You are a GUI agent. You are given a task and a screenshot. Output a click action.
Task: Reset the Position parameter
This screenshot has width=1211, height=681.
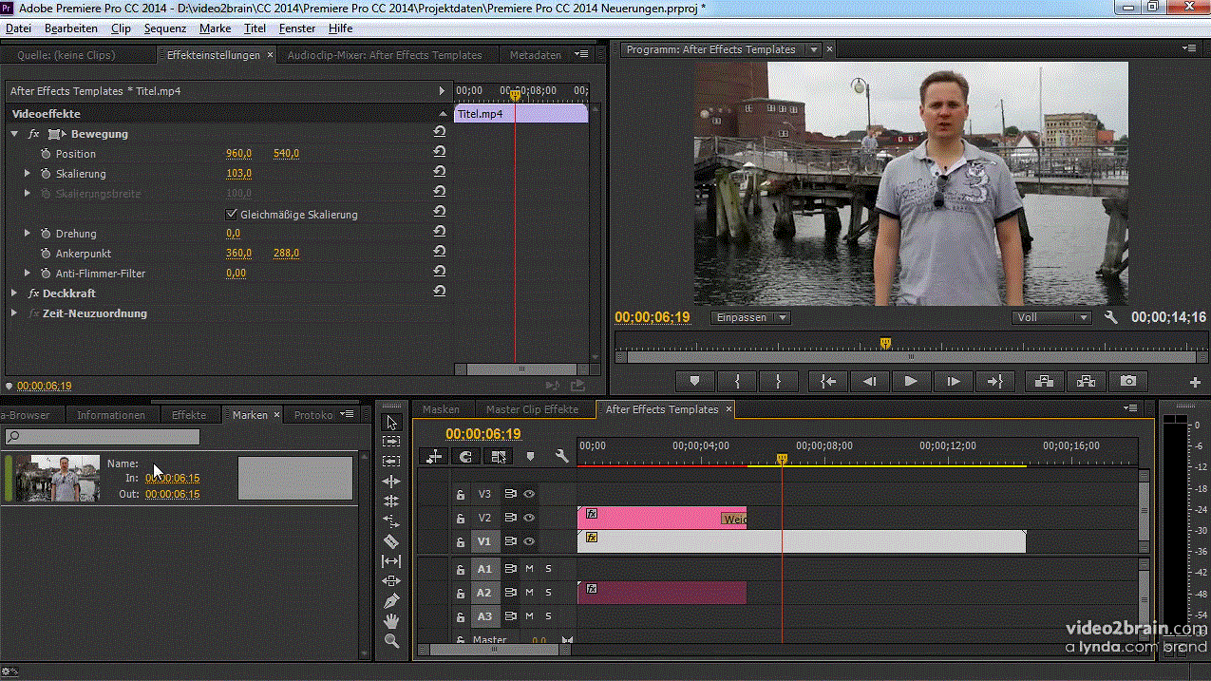[x=439, y=153]
